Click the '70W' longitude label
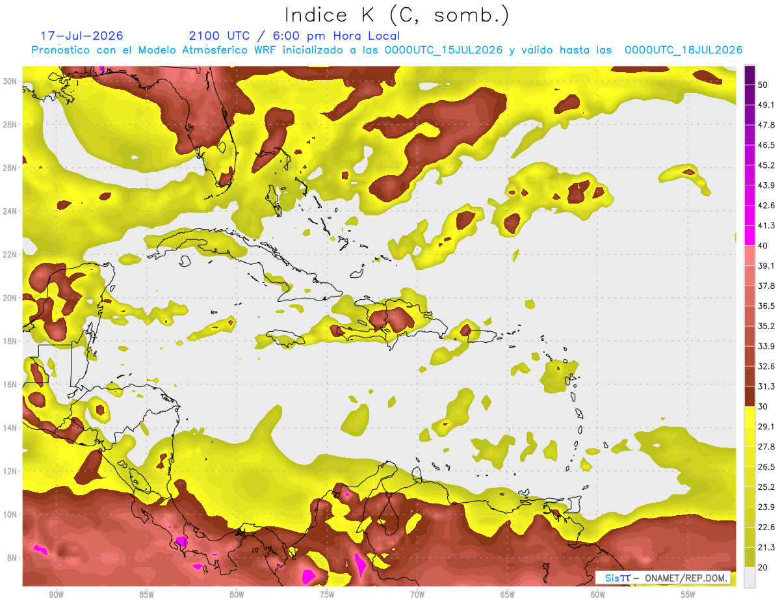Viewport: 780px width, 603px height. [x=417, y=595]
